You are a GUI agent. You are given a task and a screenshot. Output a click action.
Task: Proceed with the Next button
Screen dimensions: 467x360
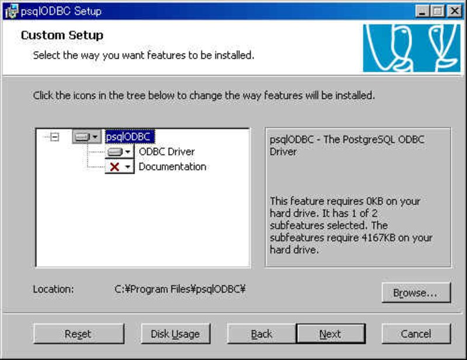point(330,334)
